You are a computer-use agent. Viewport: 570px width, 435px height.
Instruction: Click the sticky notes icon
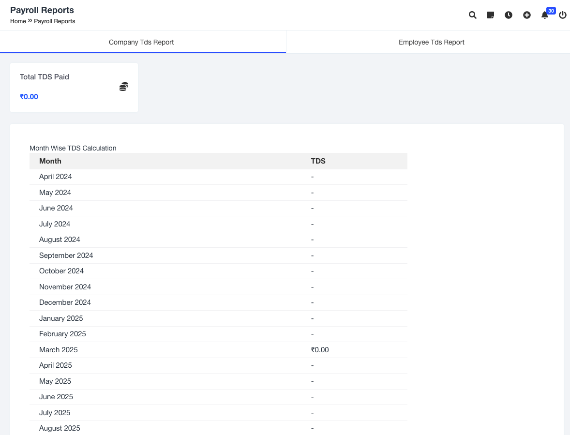click(491, 15)
